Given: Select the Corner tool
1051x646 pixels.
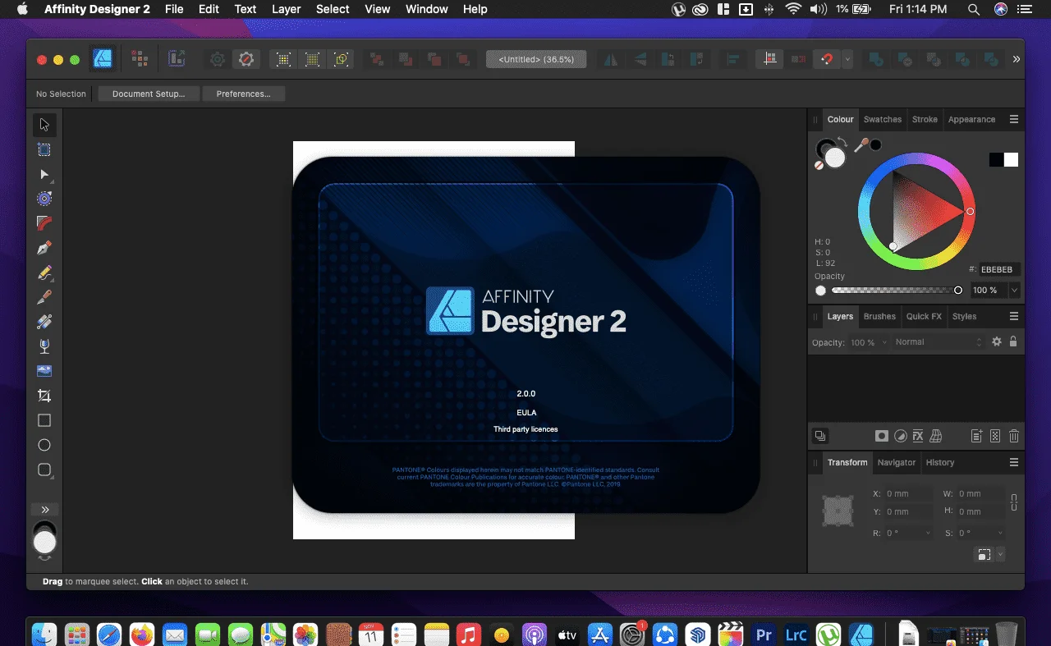Looking at the screenshot, I should coord(44,222).
